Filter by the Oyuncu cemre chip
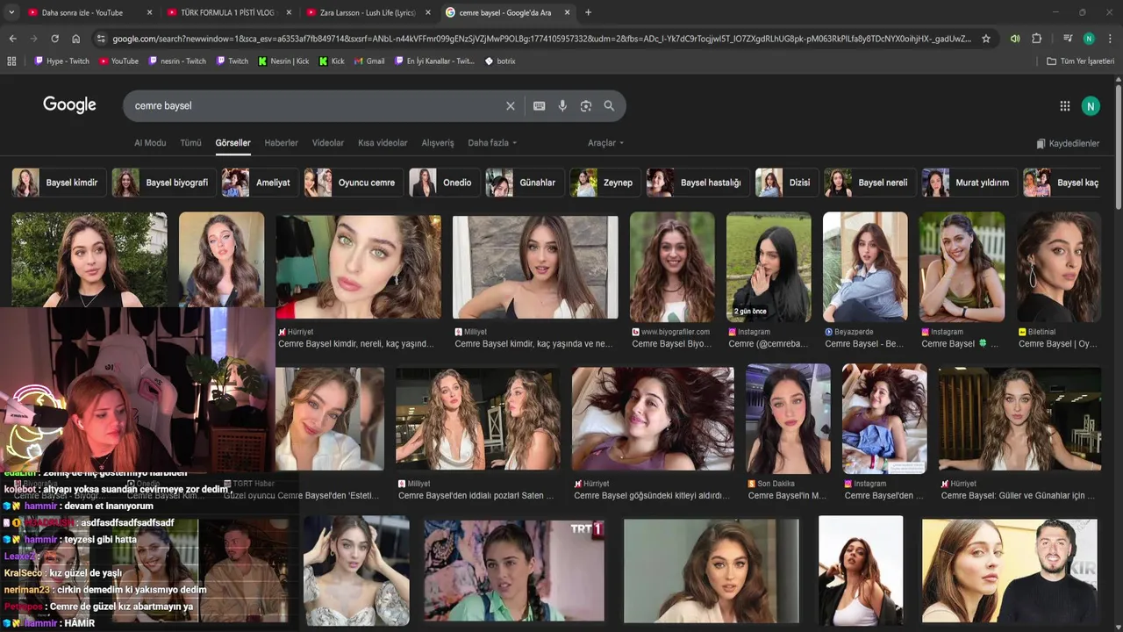This screenshot has width=1123, height=632. [354, 183]
